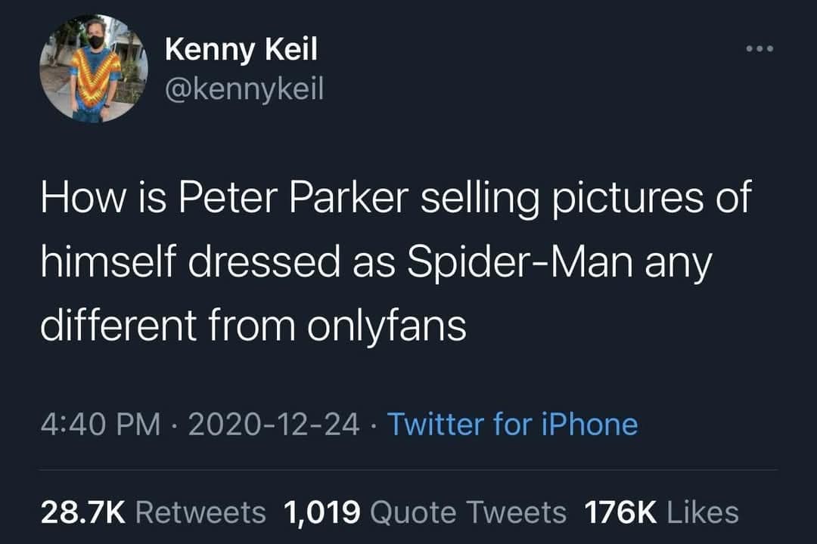Viewport: 817px width, 544px height.
Task: Click the word Retweets next to 28.7K
Action: (201, 511)
